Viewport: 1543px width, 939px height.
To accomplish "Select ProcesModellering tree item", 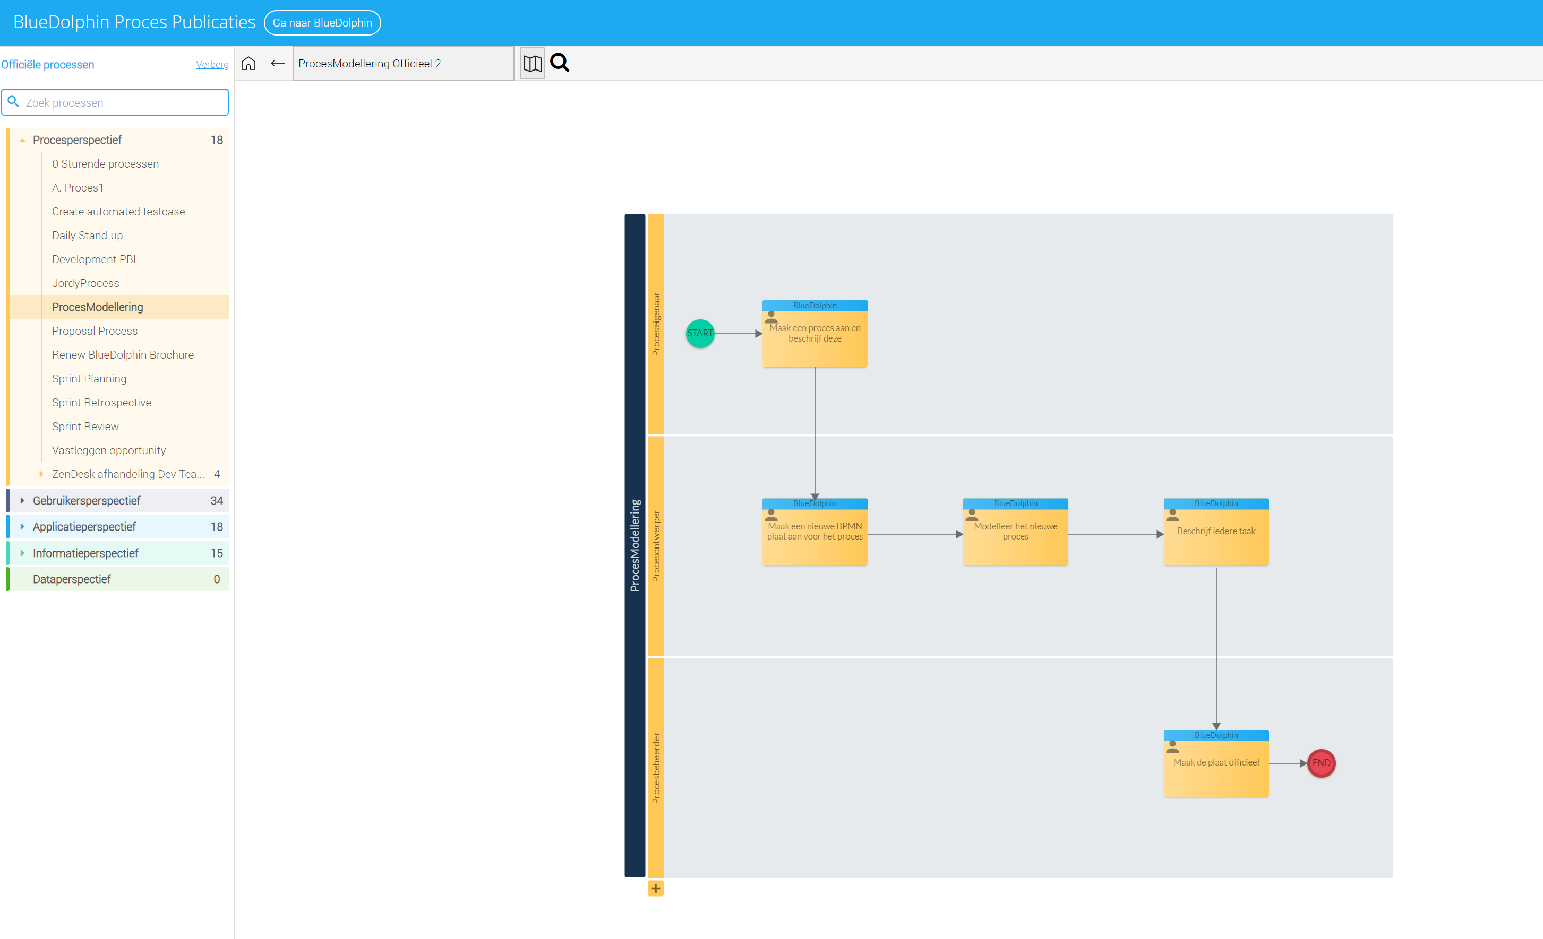I will [x=119, y=307].
